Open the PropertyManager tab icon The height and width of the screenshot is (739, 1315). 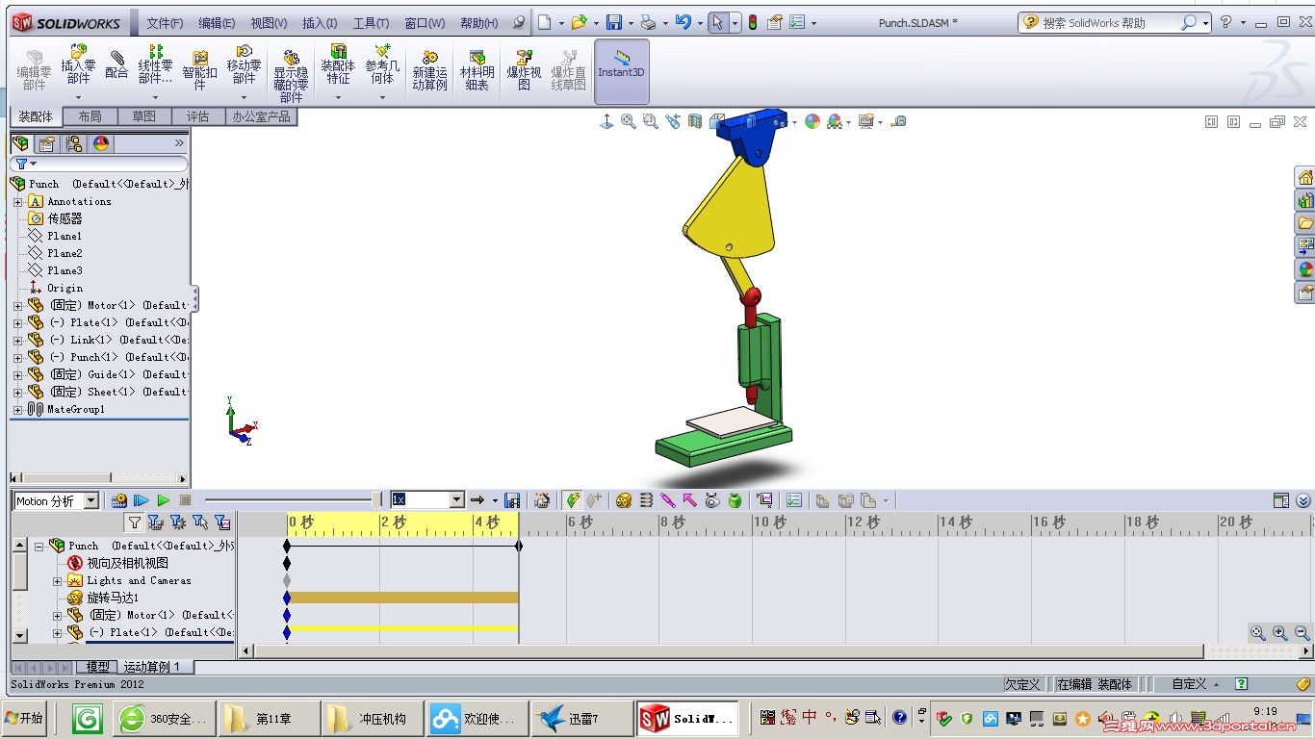[46, 143]
